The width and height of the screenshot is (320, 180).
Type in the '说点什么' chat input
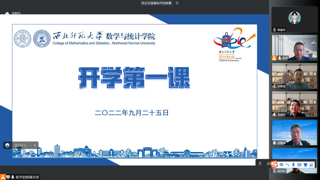(22, 145)
